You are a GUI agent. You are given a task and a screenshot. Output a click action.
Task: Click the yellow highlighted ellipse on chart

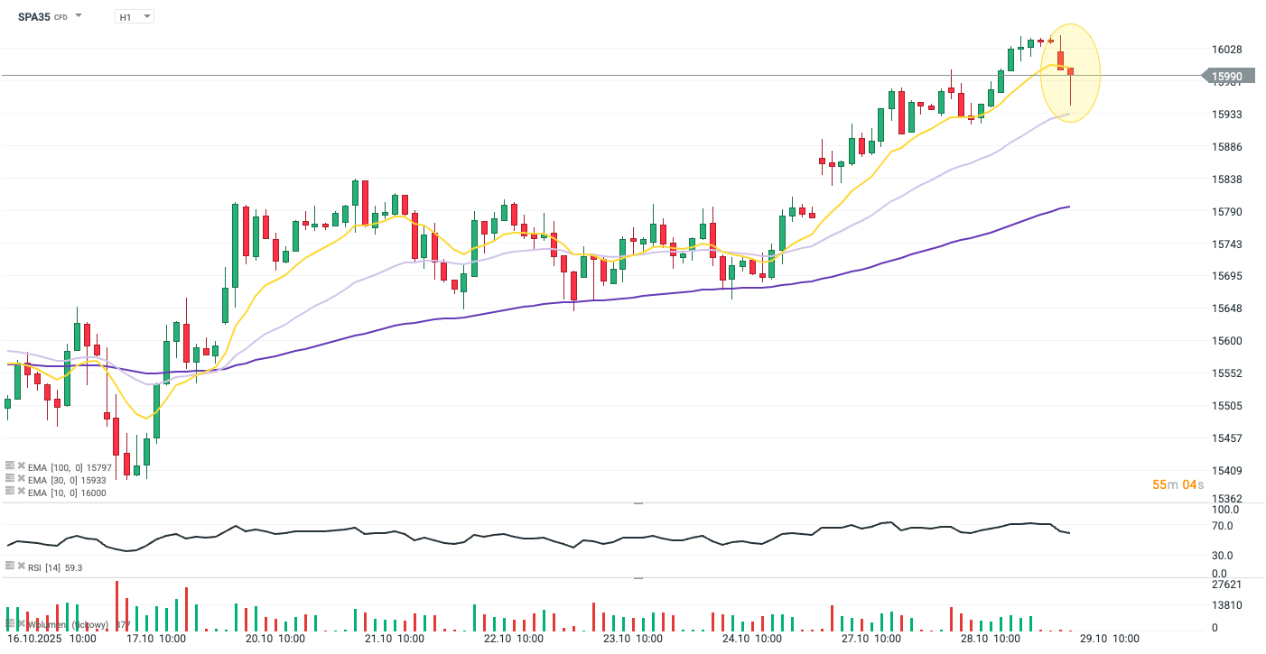pyautogui.click(x=1071, y=72)
